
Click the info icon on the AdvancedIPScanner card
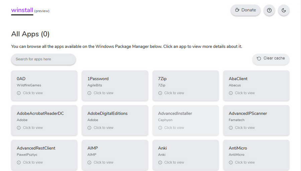(230, 128)
